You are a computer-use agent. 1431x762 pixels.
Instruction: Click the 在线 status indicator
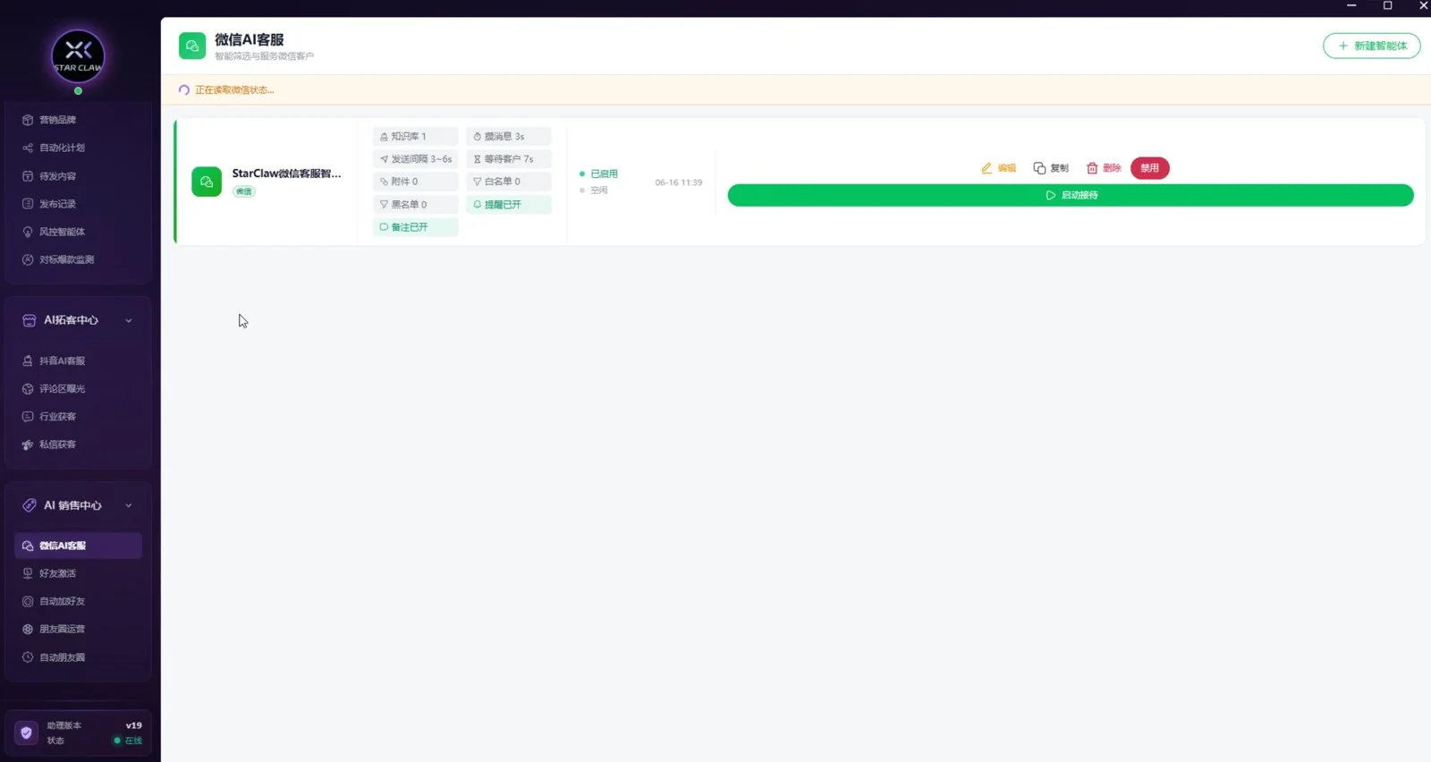pyautogui.click(x=128, y=741)
